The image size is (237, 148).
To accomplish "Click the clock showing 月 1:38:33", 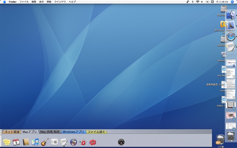I will click(x=222, y=2).
